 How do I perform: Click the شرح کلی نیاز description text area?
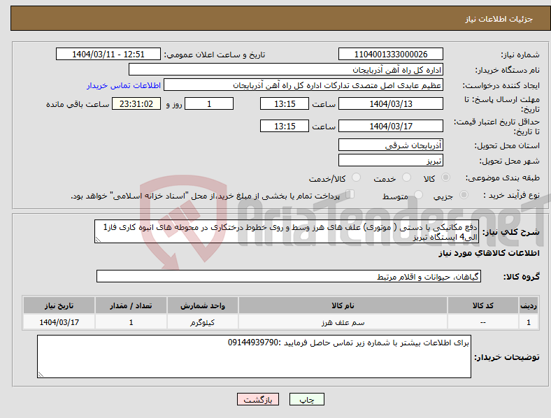[x=287, y=231]
